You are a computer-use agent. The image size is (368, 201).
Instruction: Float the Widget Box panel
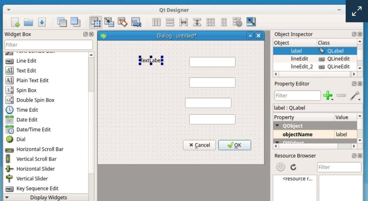click(x=86, y=34)
